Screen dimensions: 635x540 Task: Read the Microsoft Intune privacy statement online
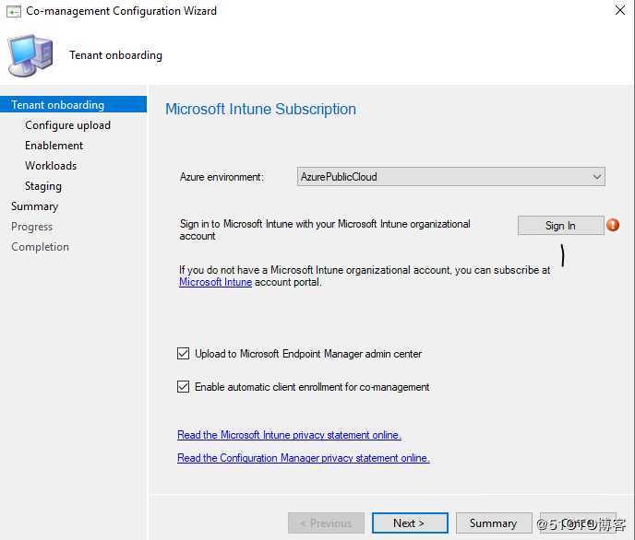(x=289, y=435)
